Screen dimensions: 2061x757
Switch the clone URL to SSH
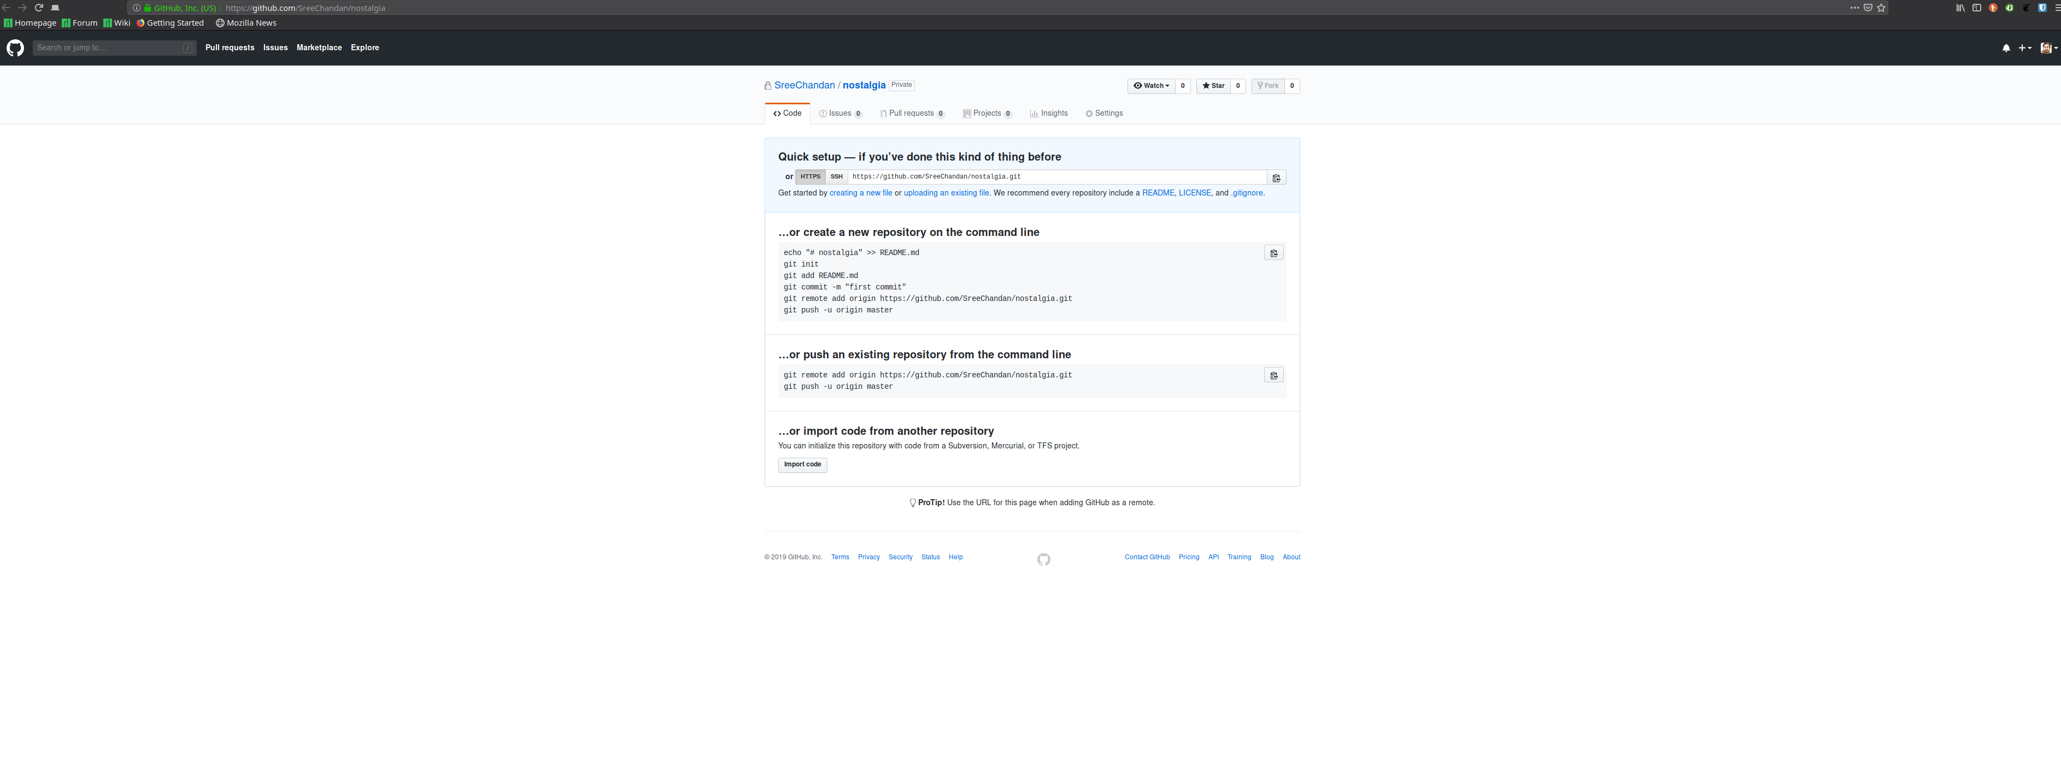click(836, 176)
